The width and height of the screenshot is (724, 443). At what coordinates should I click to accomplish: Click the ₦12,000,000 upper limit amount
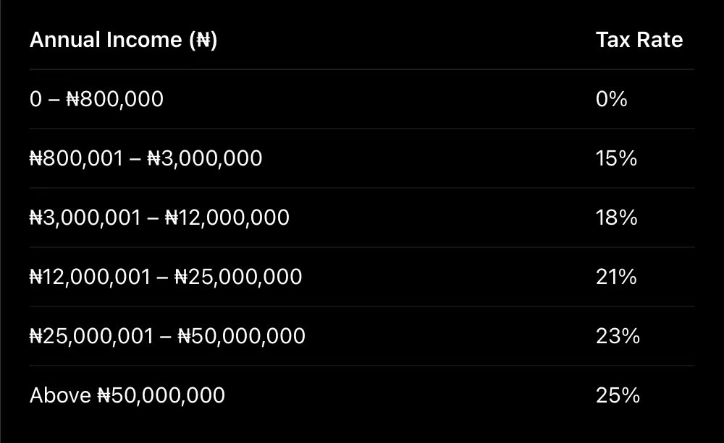pyautogui.click(x=227, y=218)
